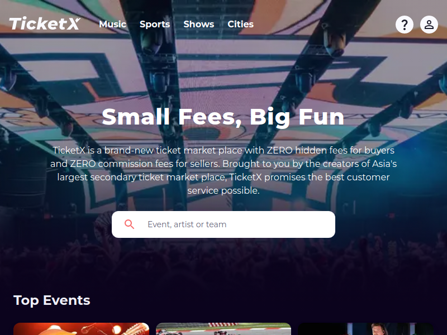Open the user account profile icon
Image resolution: width=447 pixels, height=335 pixels.
(x=429, y=25)
